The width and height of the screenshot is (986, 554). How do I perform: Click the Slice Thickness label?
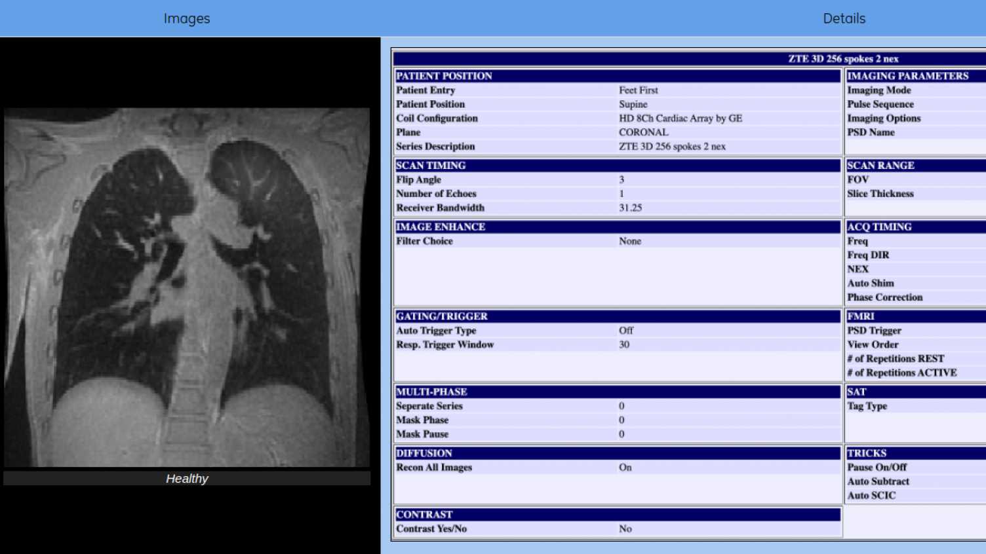tap(880, 194)
